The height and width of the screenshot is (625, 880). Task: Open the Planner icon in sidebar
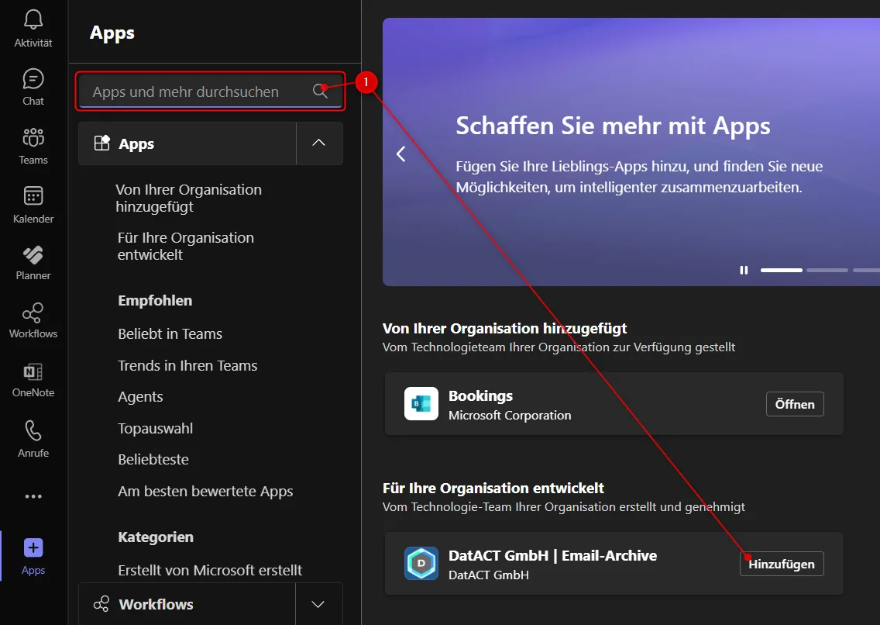tap(33, 255)
